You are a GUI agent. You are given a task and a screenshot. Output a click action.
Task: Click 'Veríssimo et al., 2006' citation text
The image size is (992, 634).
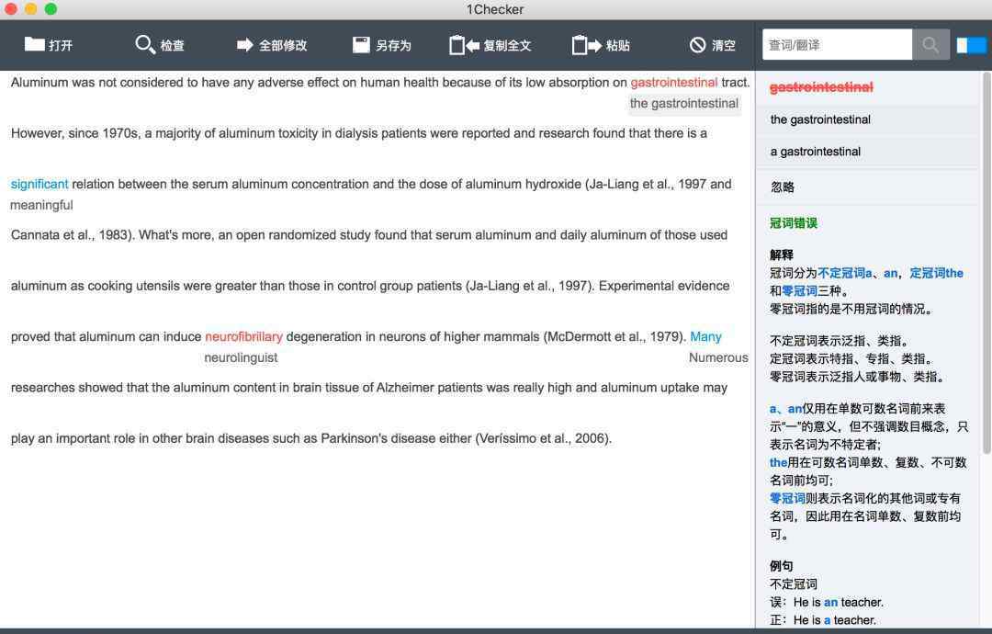click(541, 438)
